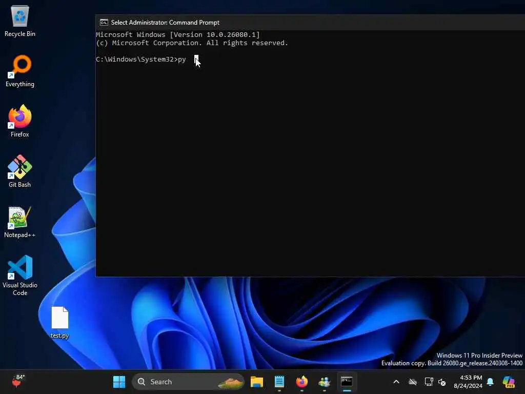Click the C:\Windows\System32>py command line
The width and height of the screenshot is (525, 394).
[x=140, y=60]
